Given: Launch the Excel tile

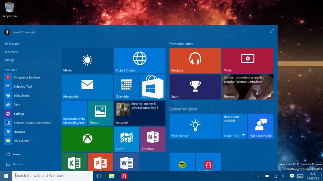Looking at the screenshot, I should (x=74, y=162).
